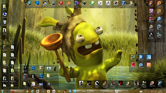Open the Inkscape desktop shortcut
166x93 pixels.
click(84, 4)
